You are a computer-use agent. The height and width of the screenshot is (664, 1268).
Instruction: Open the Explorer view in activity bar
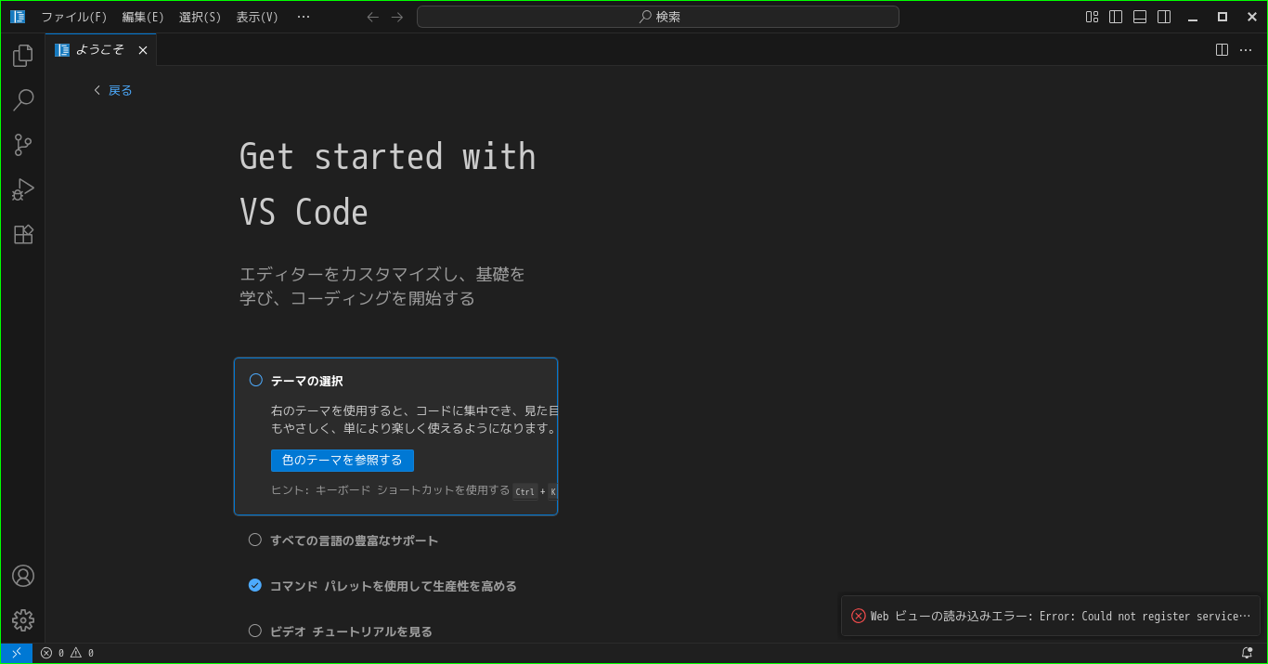pyautogui.click(x=23, y=56)
